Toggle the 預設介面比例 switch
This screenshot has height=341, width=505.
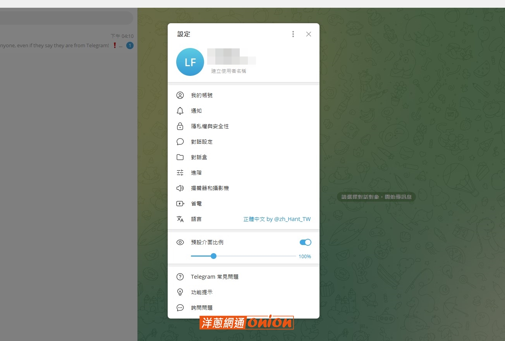pos(305,242)
